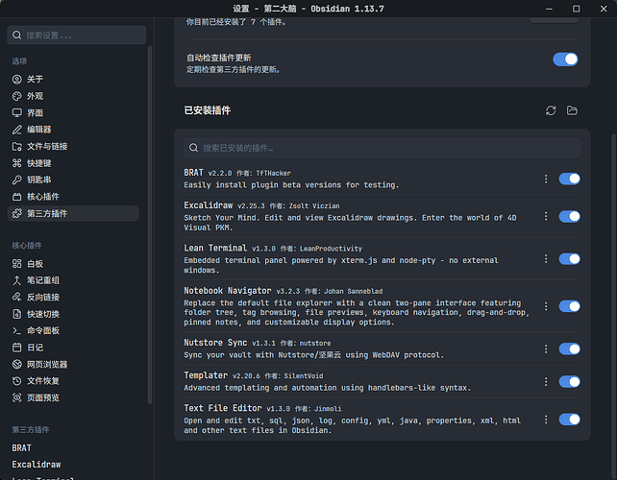Open Lean Terminal's three-dot menu
This screenshot has width=617, height=480.
(546, 258)
